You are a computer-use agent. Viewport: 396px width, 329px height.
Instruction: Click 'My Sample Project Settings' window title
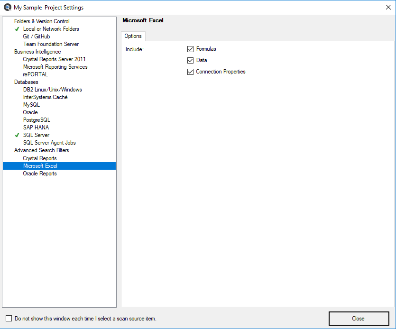click(48, 8)
